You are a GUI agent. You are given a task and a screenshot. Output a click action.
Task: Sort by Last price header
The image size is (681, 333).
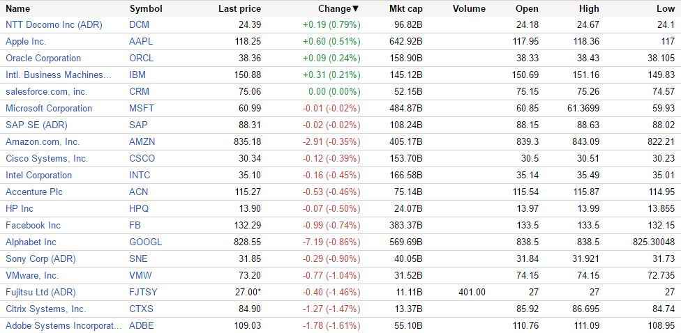pyautogui.click(x=239, y=9)
